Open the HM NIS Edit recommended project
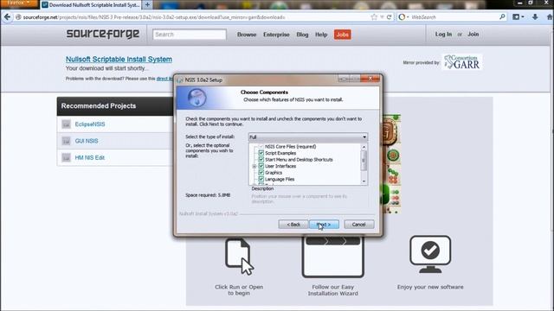The height and width of the screenshot is (311, 554). (89, 157)
